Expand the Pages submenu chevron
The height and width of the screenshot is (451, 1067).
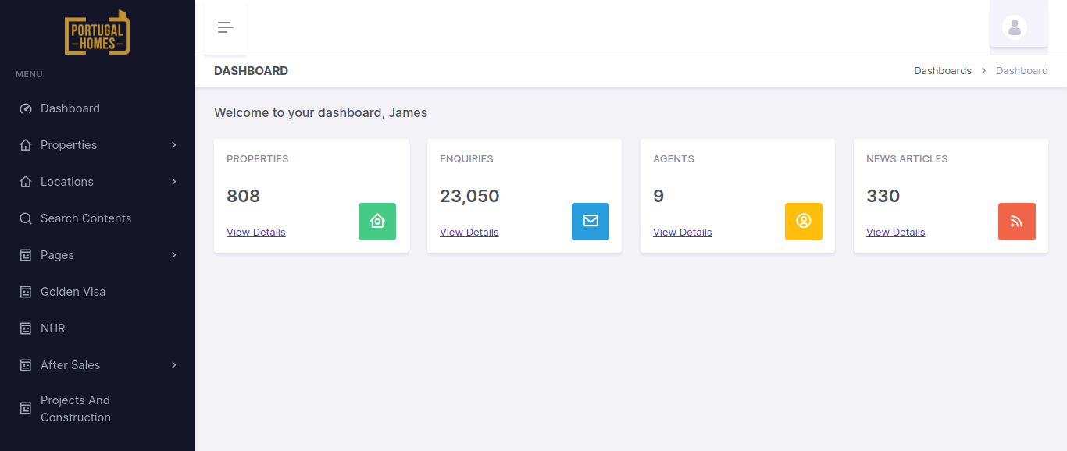tap(173, 255)
